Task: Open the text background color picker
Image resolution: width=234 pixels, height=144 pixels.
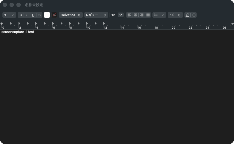Action: point(54,15)
